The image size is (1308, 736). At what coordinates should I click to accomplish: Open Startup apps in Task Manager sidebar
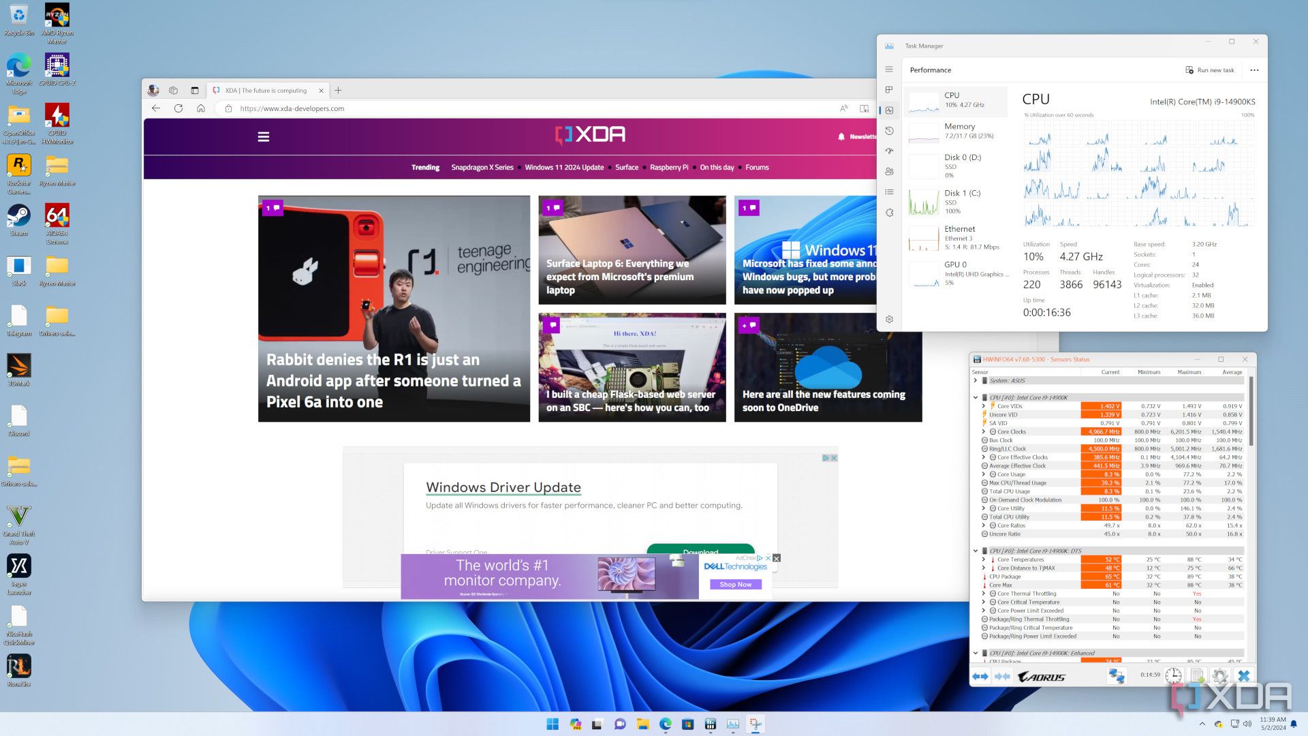[889, 151]
